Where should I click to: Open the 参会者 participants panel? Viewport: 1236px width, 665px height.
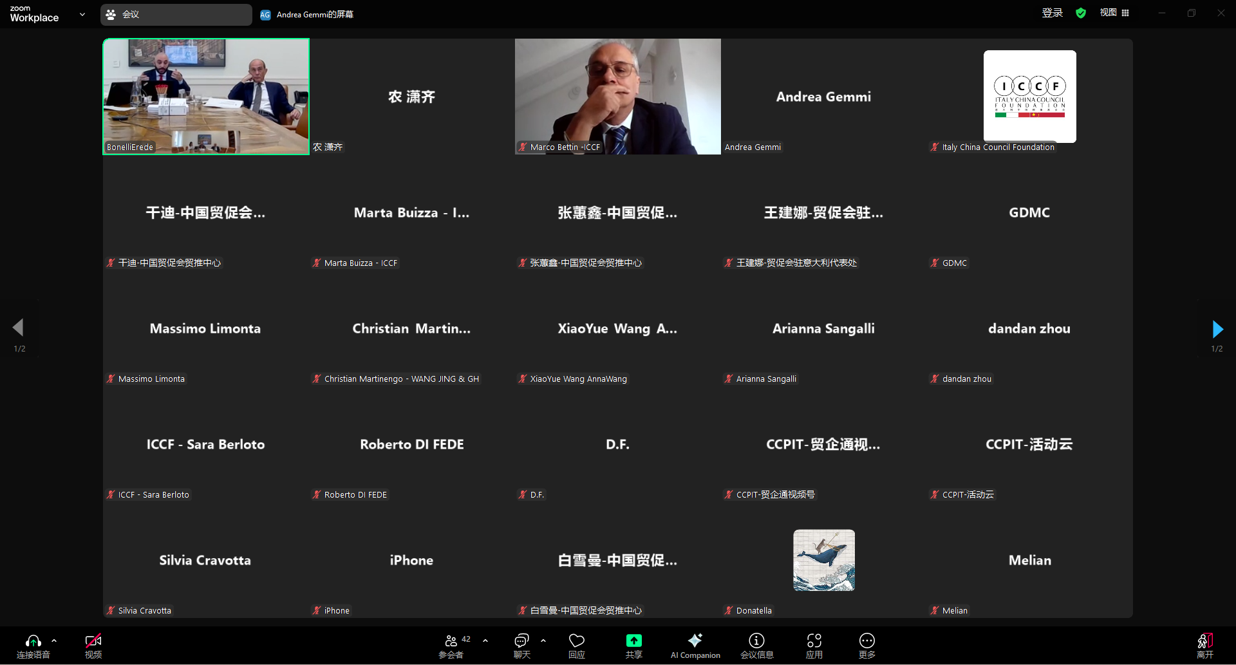click(451, 644)
